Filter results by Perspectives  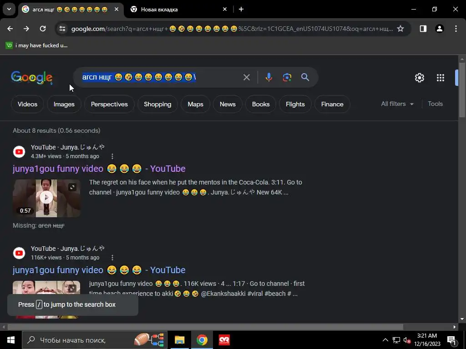(109, 104)
